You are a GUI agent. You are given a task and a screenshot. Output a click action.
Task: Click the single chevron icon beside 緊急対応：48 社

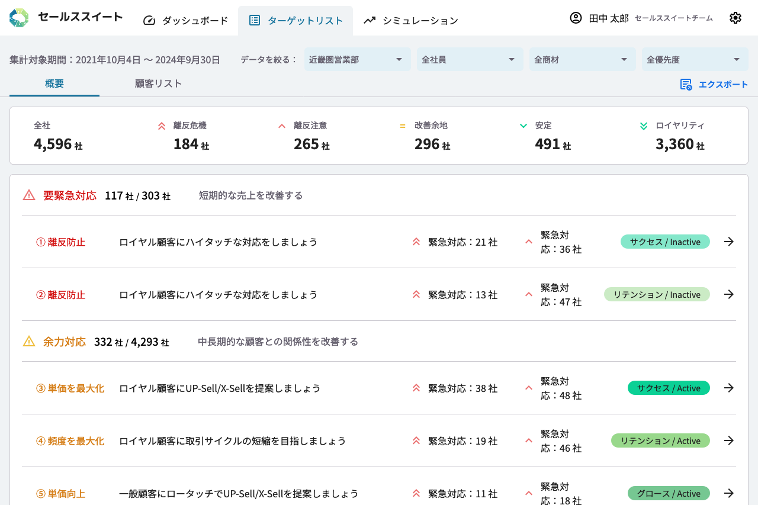point(529,388)
